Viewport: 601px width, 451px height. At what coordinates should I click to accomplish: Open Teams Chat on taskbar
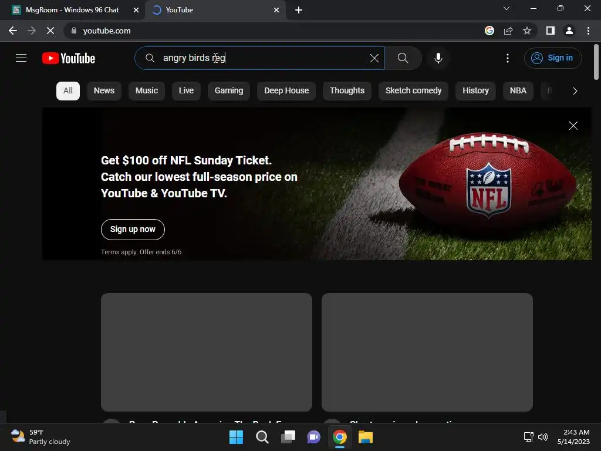[x=313, y=437]
